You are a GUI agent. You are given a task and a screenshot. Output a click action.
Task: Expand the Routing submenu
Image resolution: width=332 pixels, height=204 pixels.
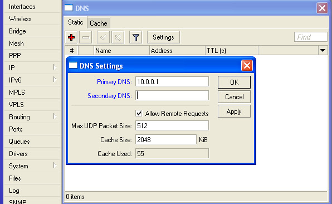[55, 116]
